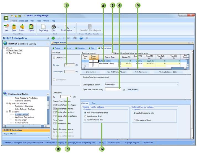Select Input thief zone data option

click(x=85, y=120)
